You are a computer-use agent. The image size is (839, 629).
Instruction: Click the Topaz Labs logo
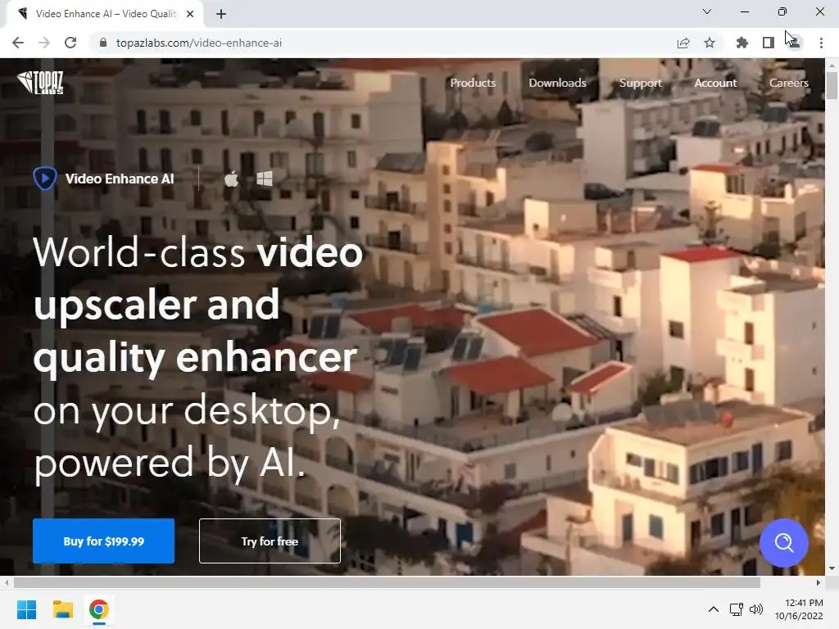(40, 83)
